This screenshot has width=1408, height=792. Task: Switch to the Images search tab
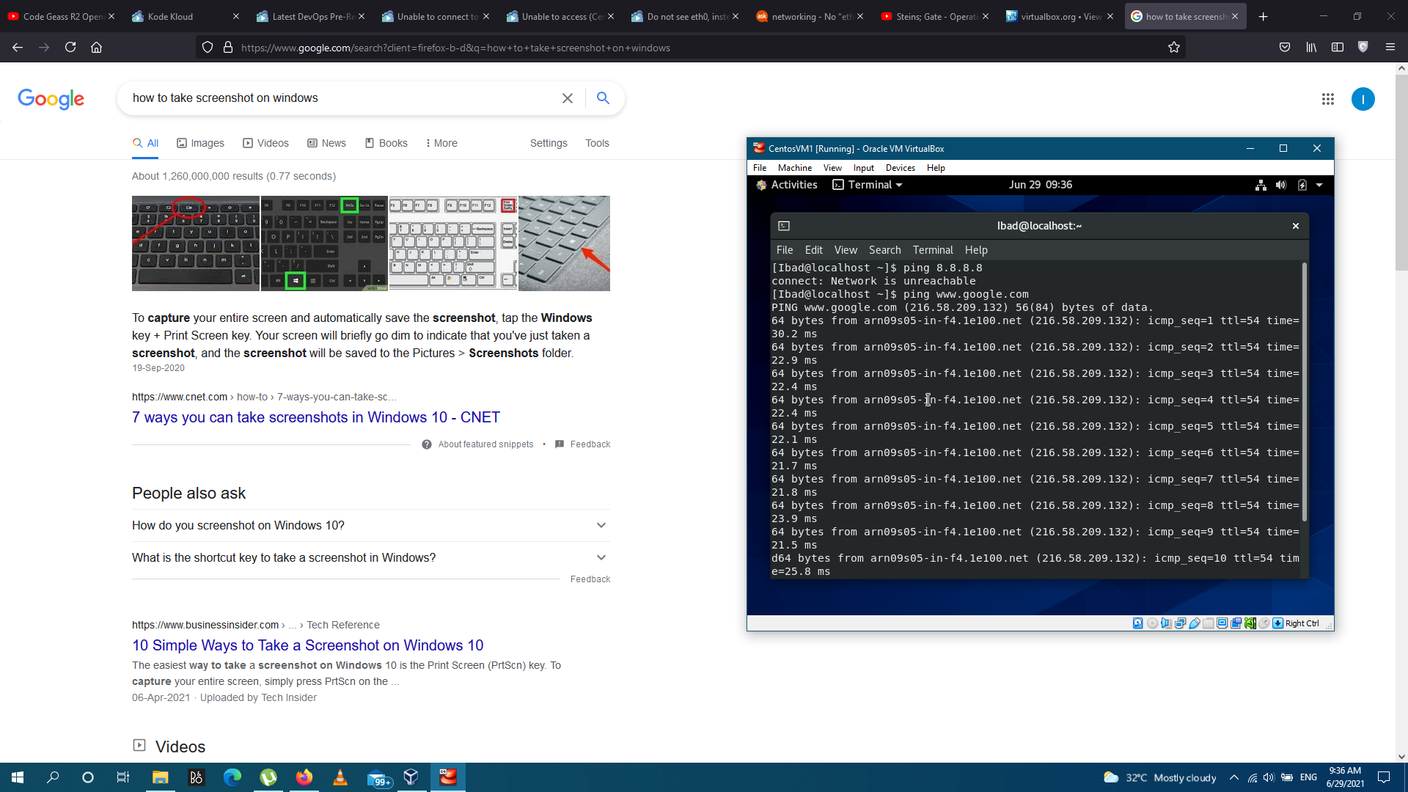pyautogui.click(x=200, y=143)
